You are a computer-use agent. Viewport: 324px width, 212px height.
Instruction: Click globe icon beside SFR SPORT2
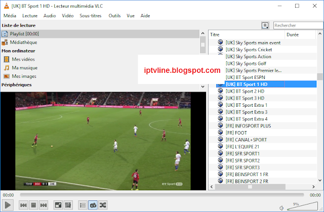(221, 160)
